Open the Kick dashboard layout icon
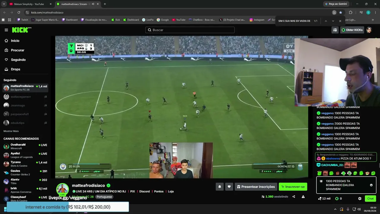This screenshot has width=380, height=214. [335, 30]
